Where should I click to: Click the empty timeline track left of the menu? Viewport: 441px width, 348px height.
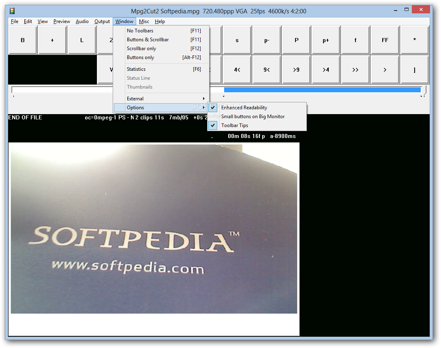coord(62,90)
